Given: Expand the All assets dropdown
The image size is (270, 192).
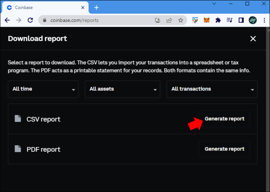Looking at the screenshot, I should (x=122, y=89).
